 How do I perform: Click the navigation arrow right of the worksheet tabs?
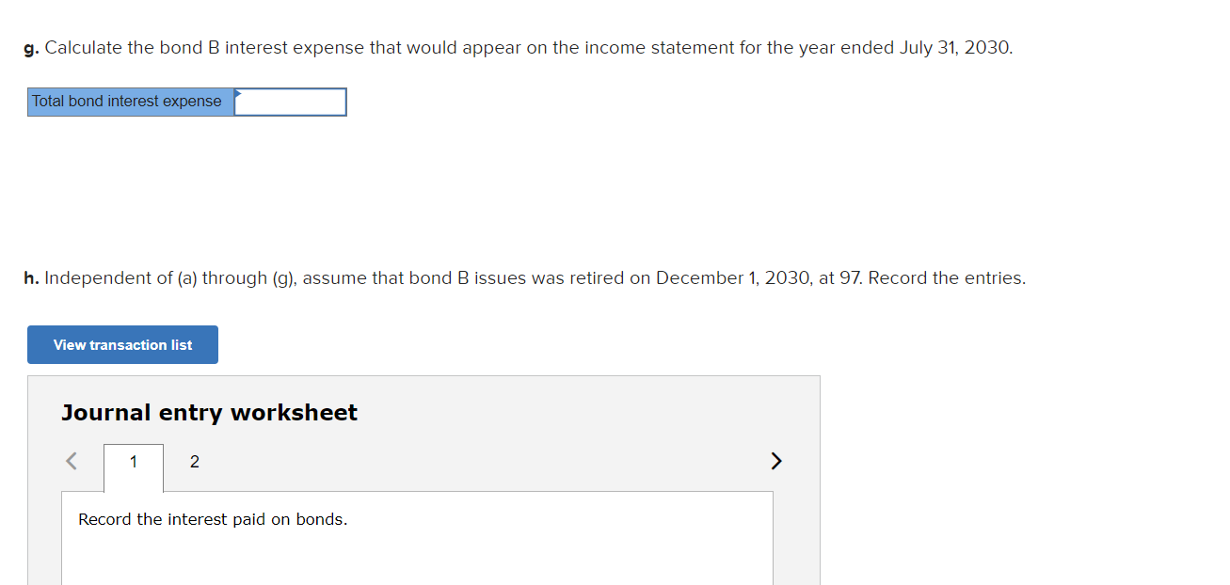775,461
